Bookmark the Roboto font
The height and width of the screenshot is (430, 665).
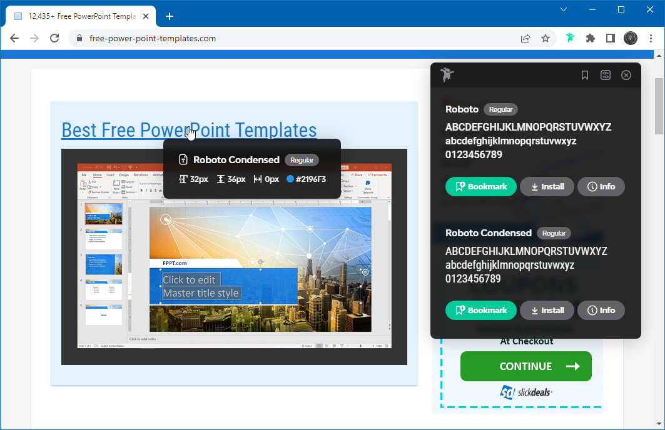(x=480, y=186)
